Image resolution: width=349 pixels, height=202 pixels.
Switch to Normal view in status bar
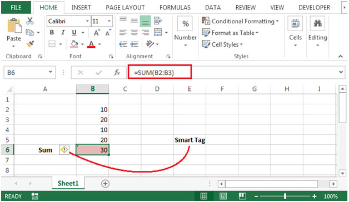point(203,196)
